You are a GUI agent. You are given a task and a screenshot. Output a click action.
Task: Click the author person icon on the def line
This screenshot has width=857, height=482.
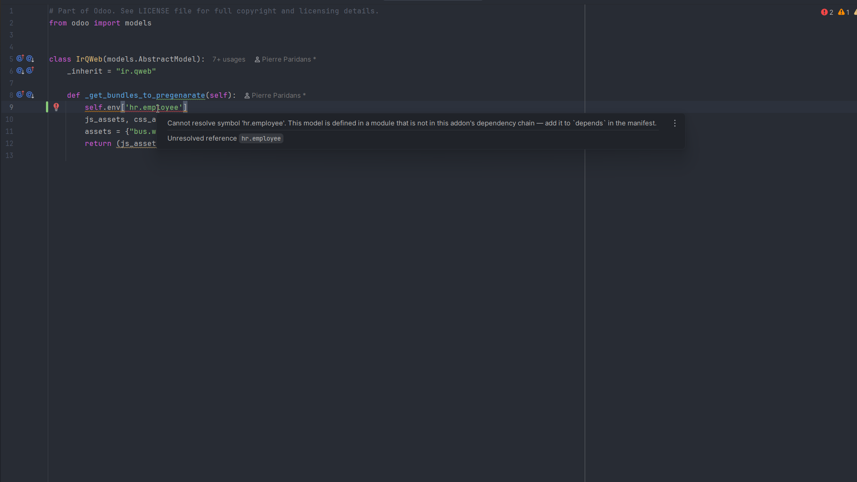point(247,96)
